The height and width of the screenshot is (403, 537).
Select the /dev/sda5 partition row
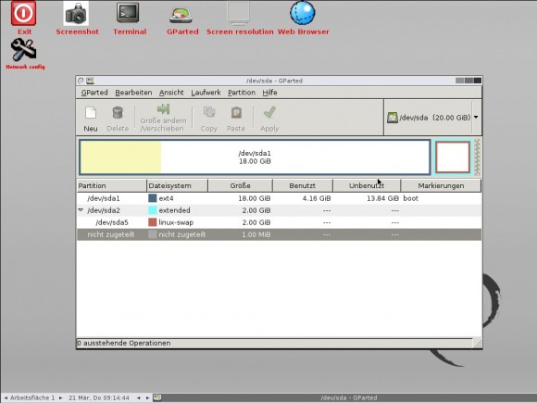(279, 222)
